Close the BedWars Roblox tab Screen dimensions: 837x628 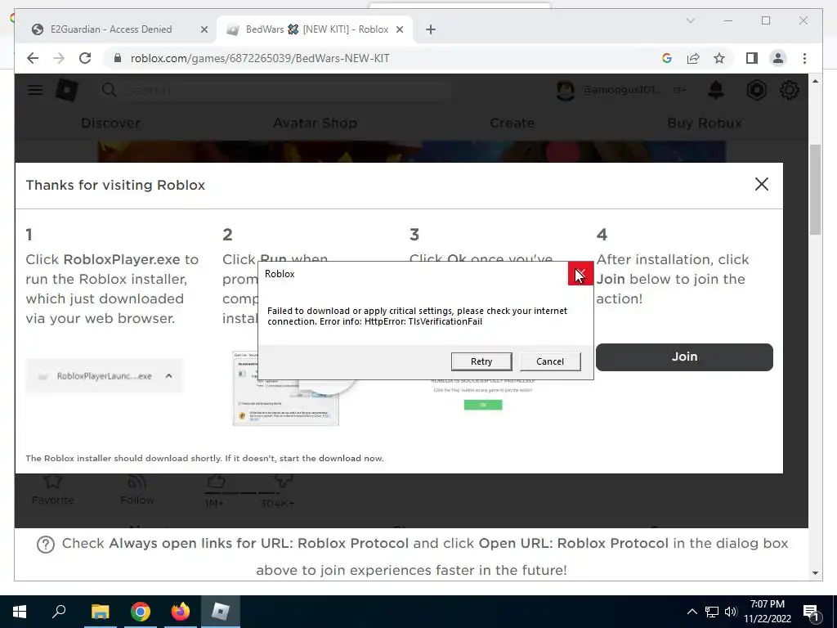(399, 30)
